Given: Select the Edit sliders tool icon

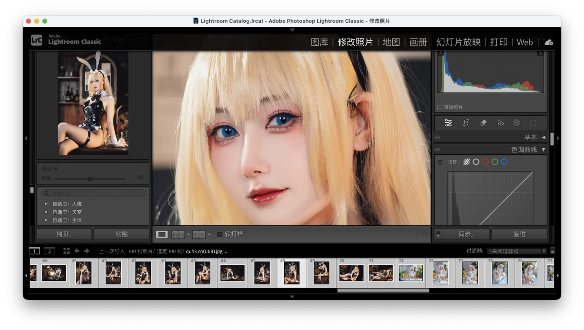Looking at the screenshot, I should (x=448, y=123).
